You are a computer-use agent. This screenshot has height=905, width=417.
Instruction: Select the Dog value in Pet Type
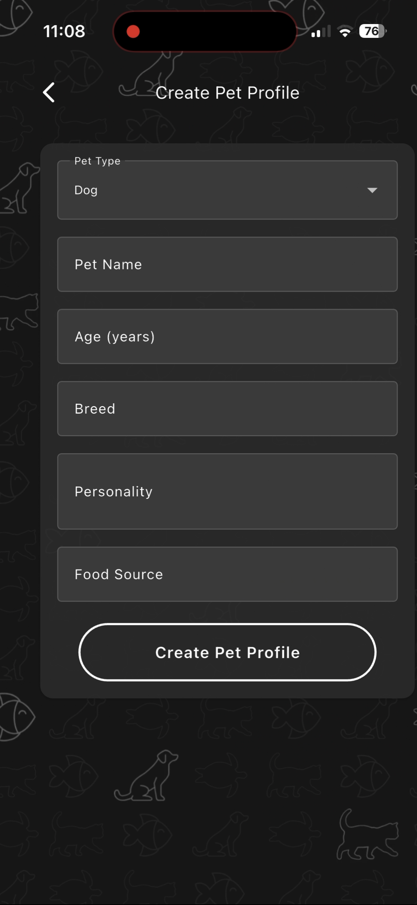[x=86, y=190]
